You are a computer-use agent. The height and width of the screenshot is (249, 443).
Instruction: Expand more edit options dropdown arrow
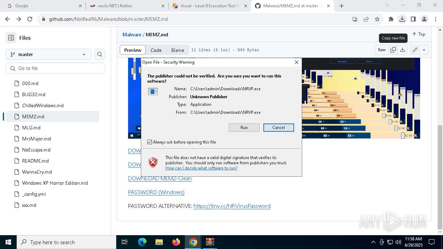(424, 50)
